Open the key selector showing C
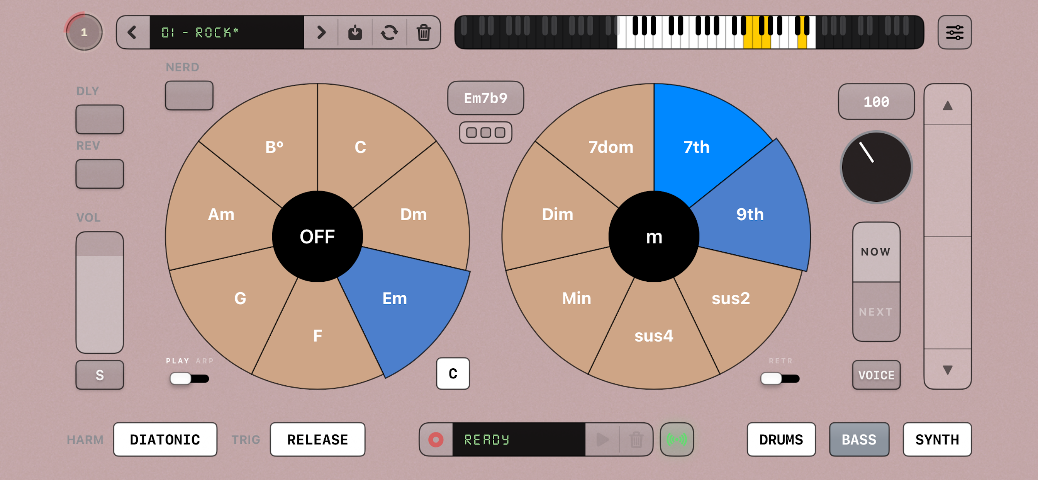The height and width of the screenshot is (480, 1038). 453,373
